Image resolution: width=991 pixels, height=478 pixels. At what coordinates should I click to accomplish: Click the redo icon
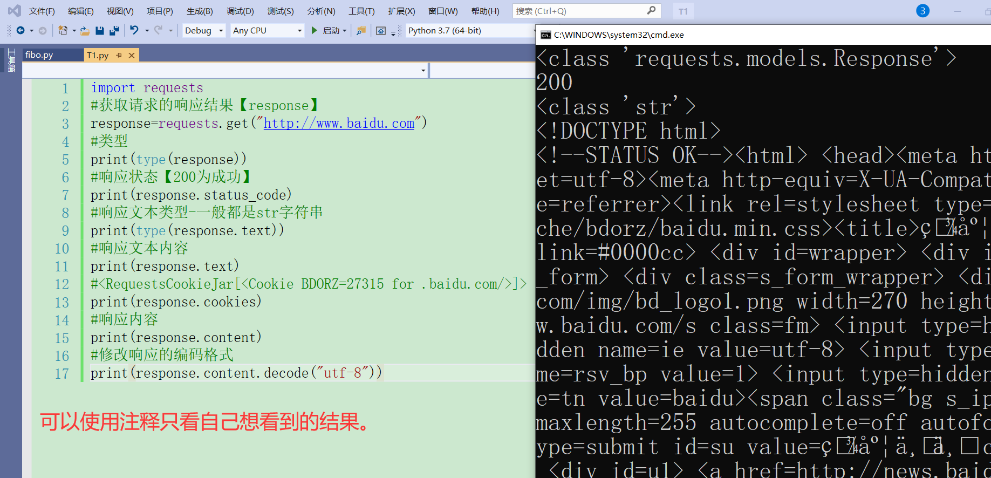pos(158,31)
